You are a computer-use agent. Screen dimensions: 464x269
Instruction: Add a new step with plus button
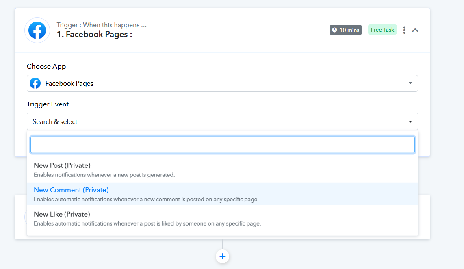pyautogui.click(x=223, y=256)
